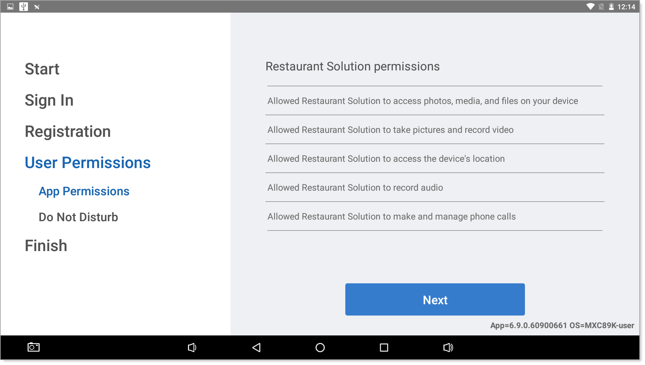Click the App Permissions sub-item
Image resolution: width=645 pixels, height=365 pixels.
[84, 191]
